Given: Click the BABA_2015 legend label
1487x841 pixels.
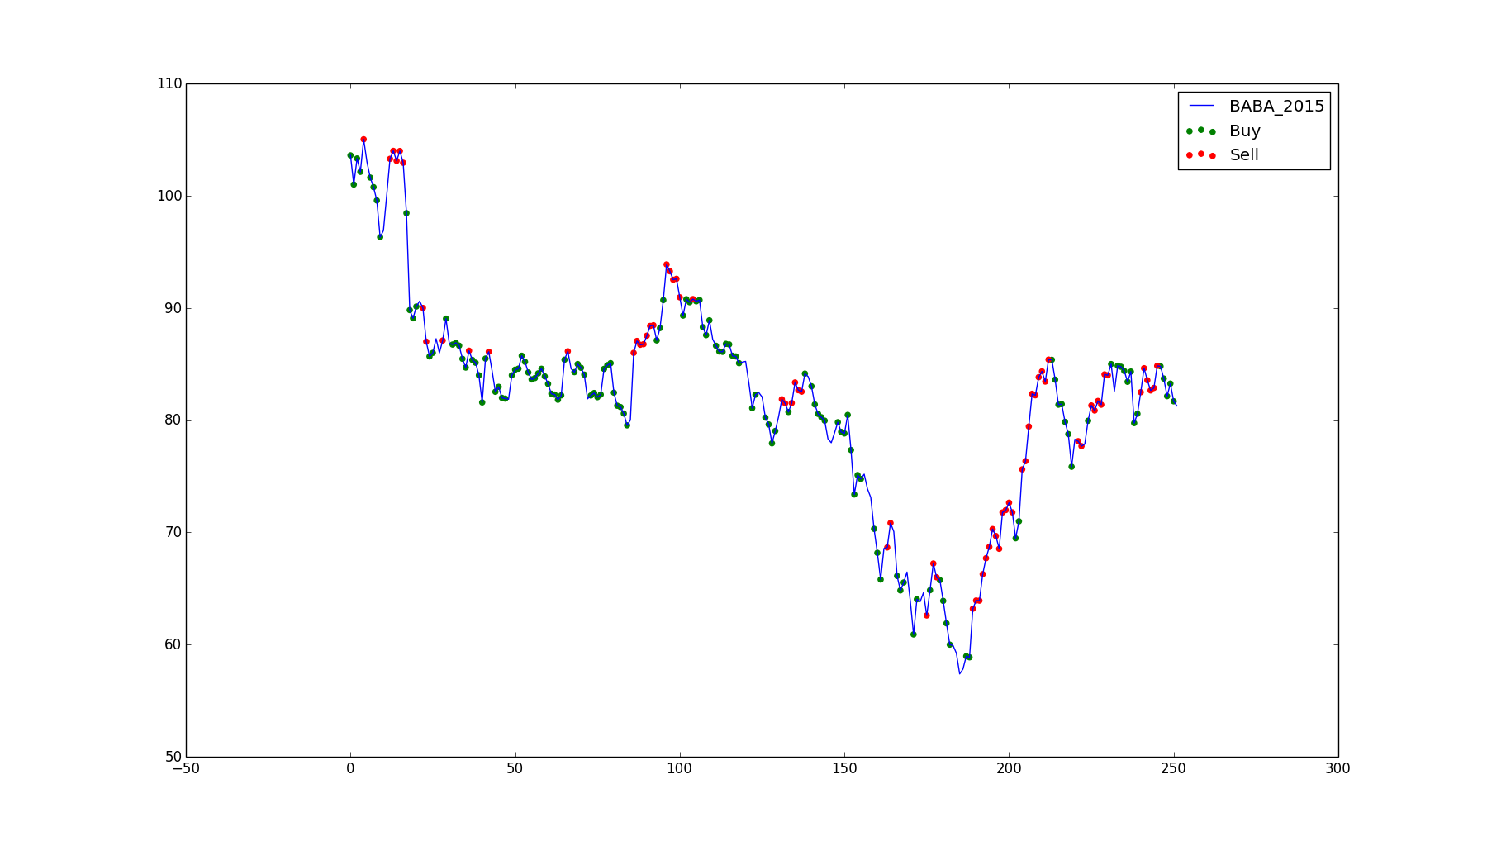Looking at the screenshot, I should [1276, 107].
